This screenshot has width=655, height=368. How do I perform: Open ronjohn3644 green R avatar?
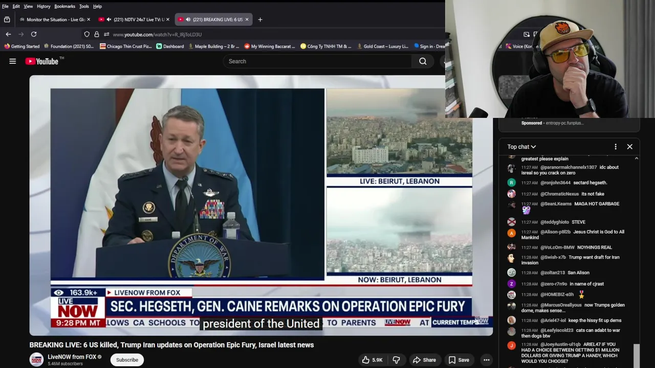511,182
